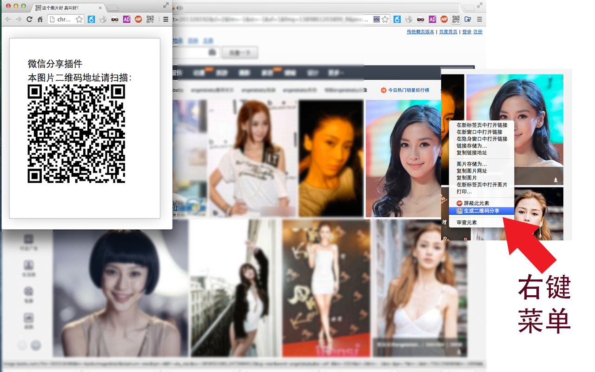595x372 pixels.
Task: Choose '图片存储为...' in the context menu
Action: 482,164
